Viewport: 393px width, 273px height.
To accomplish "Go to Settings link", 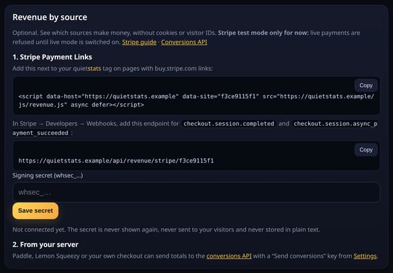I will (365, 256).
